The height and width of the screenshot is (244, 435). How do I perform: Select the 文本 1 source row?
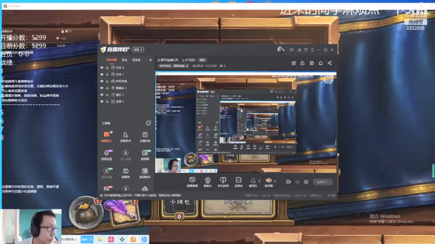126,74
